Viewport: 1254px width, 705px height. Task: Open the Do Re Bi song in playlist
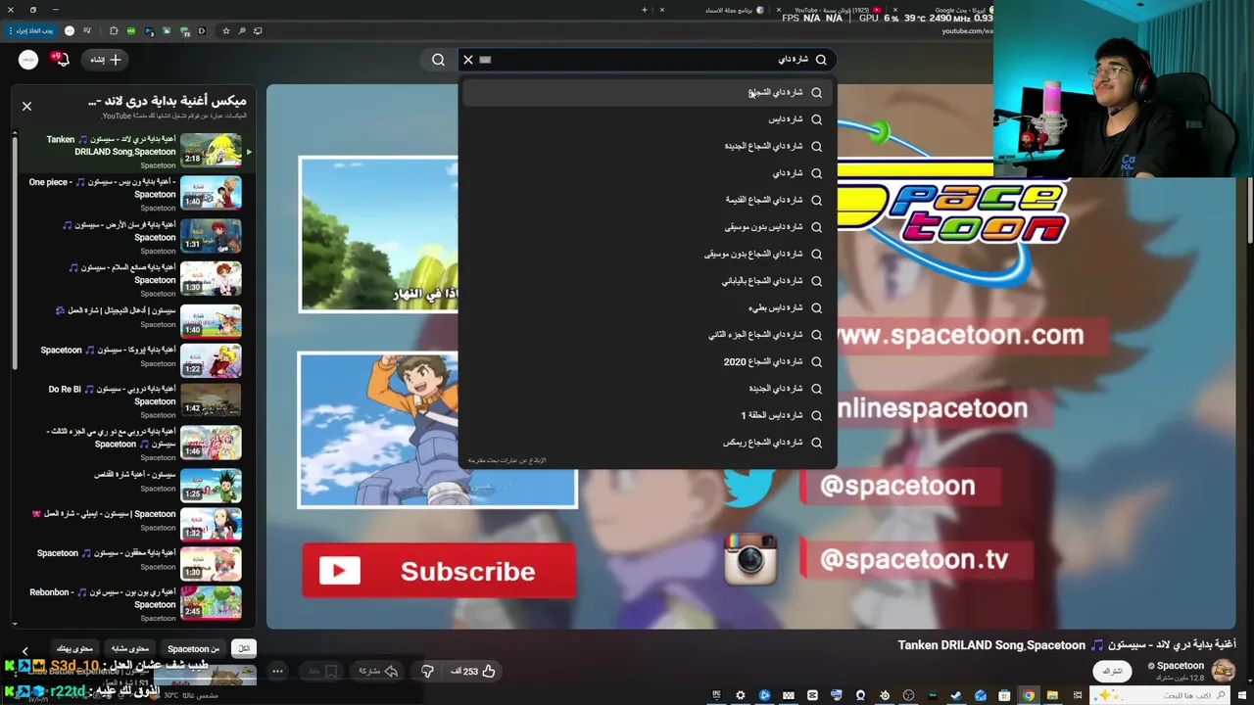(211, 399)
